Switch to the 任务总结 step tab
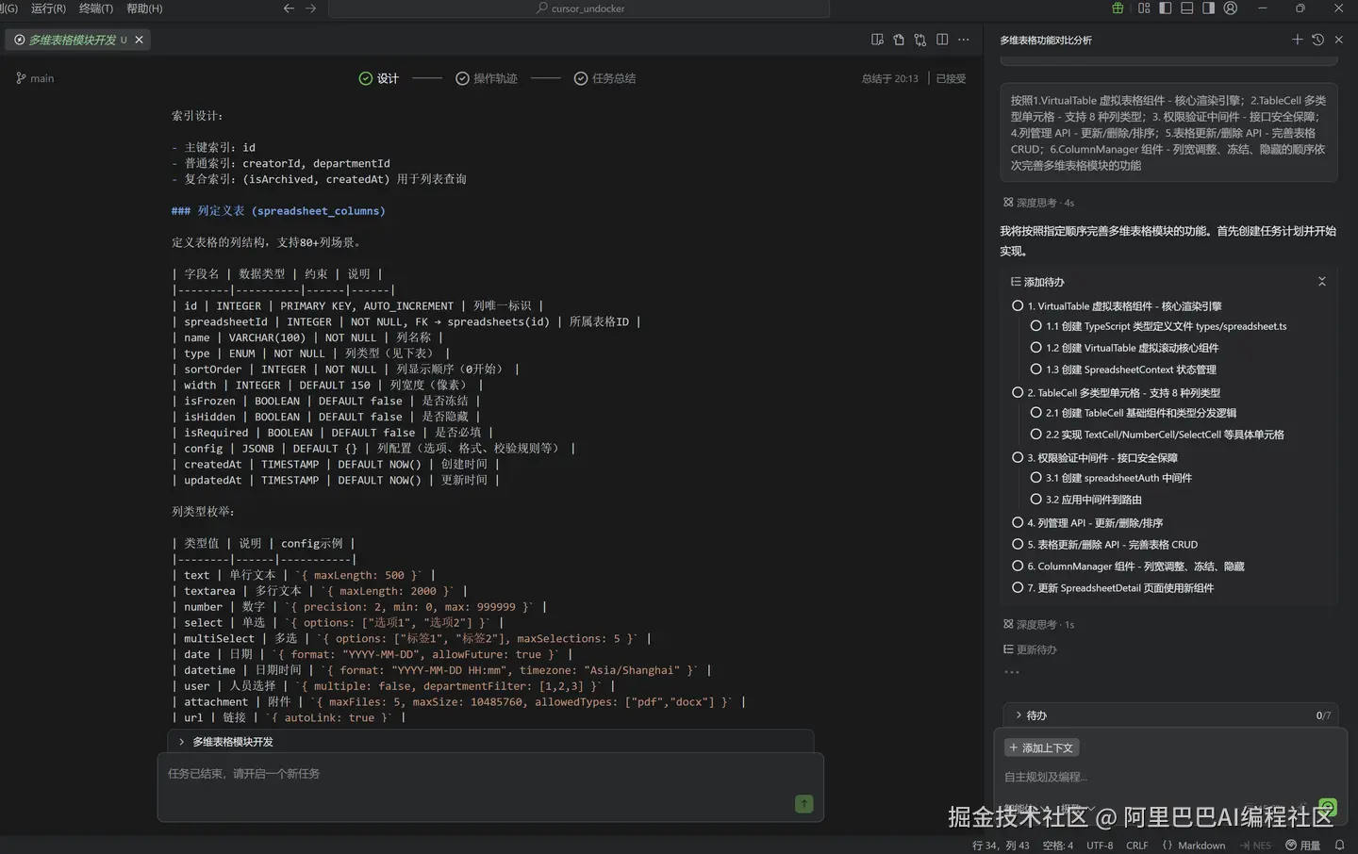The height and width of the screenshot is (854, 1358). (x=605, y=78)
